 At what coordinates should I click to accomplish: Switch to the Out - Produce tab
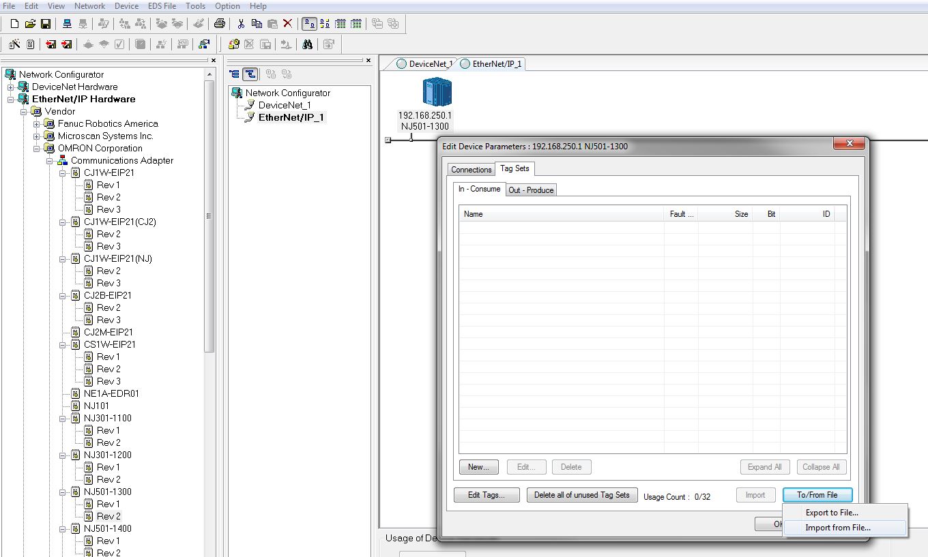click(531, 190)
